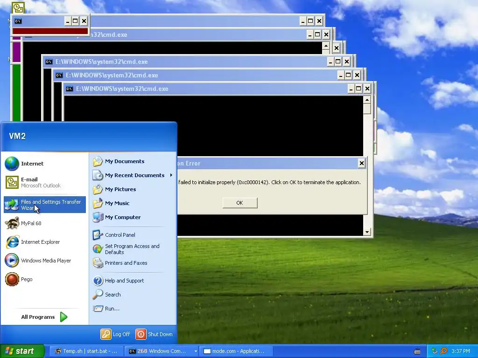478x358 pixels.
Task: Close the Application Error dialog
Action: click(x=362, y=164)
